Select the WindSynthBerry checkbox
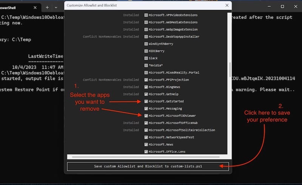The image size is (302, 185). click(146, 44)
